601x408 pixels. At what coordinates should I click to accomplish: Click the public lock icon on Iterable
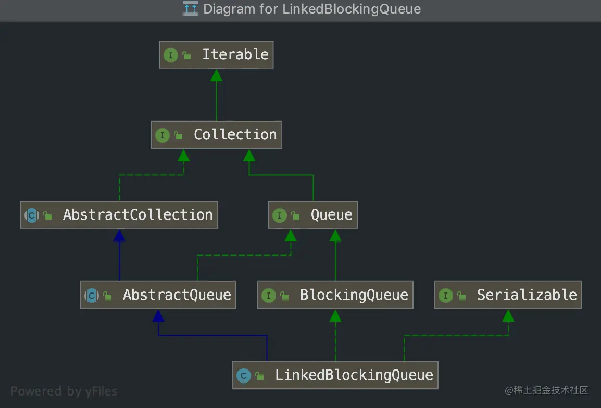click(x=186, y=55)
